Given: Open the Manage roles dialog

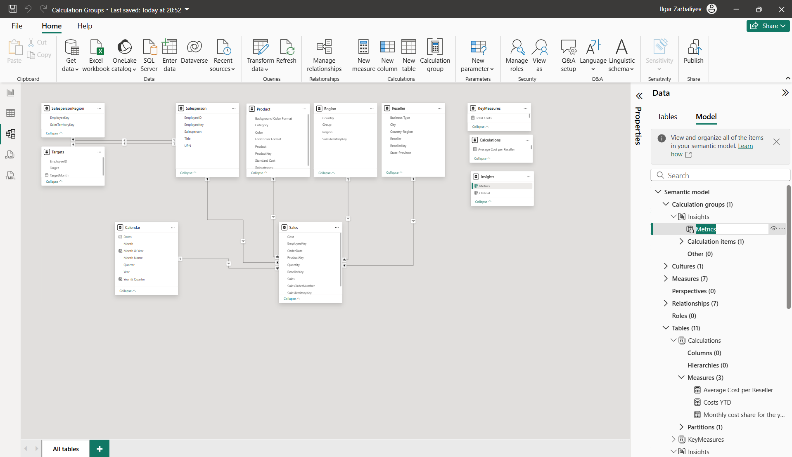Looking at the screenshot, I should click(x=517, y=56).
